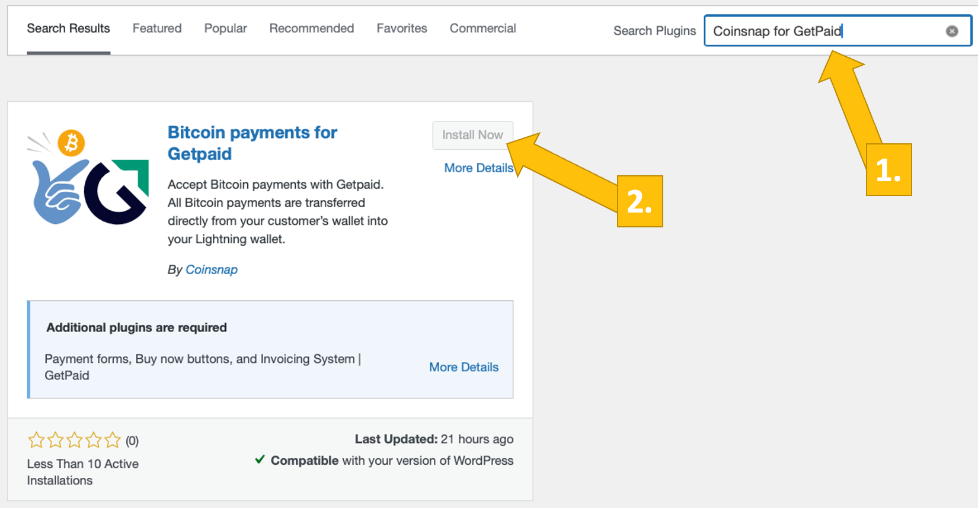Select the Recommended tab
The image size is (978, 508).
(311, 28)
